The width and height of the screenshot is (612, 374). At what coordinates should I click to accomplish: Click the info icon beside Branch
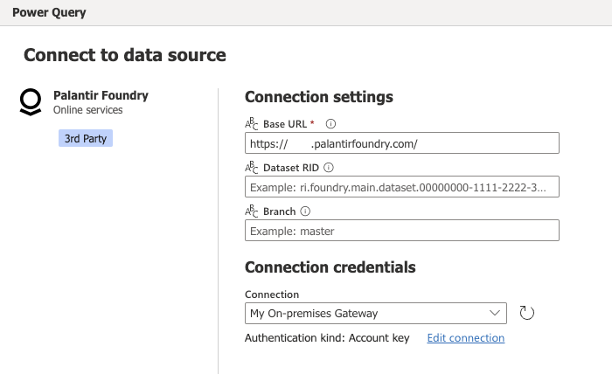306,211
